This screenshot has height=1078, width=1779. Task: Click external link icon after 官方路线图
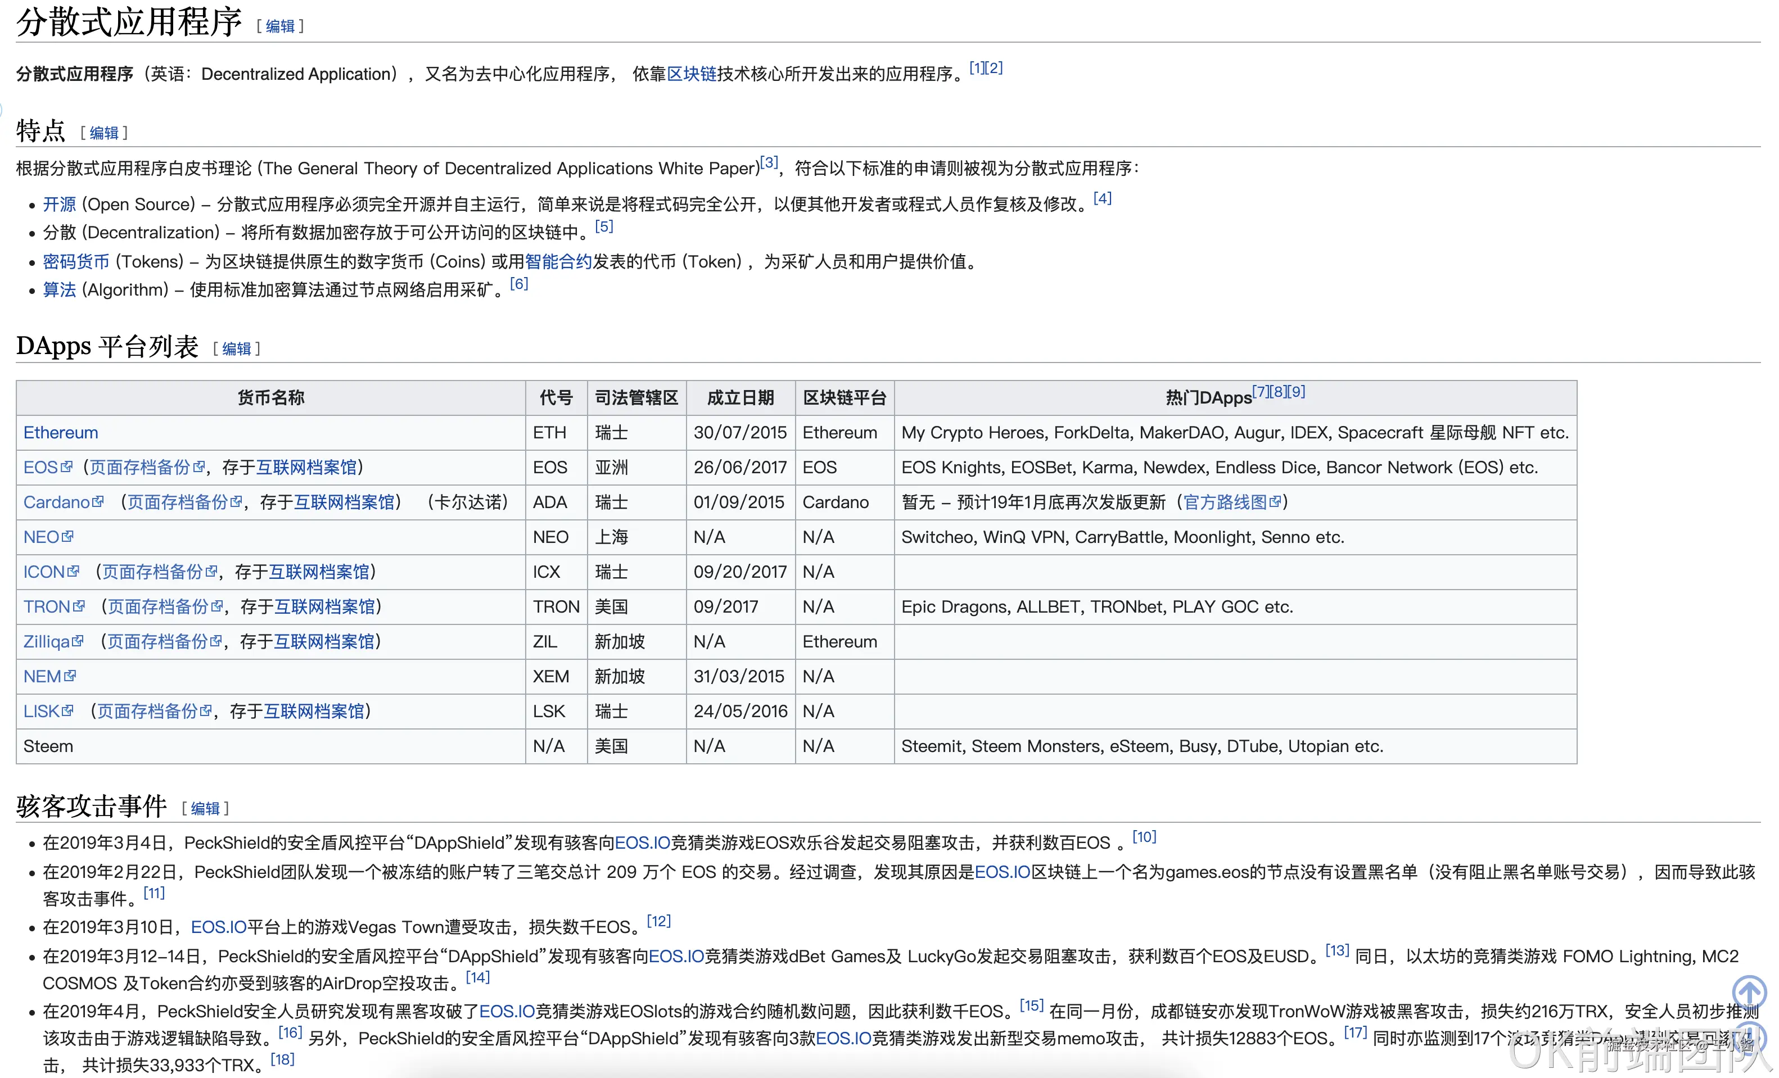pos(1275,501)
